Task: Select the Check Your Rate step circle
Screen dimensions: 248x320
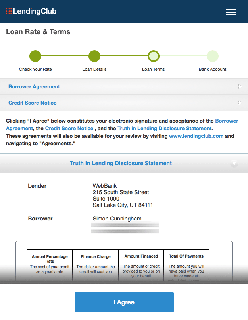Action: [35, 56]
